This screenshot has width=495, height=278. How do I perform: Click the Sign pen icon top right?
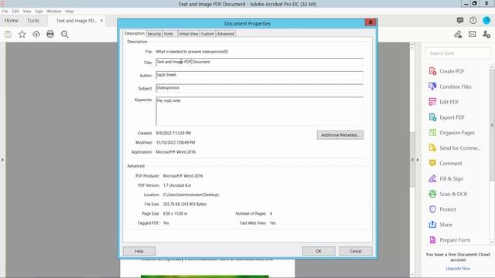tap(458, 34)
